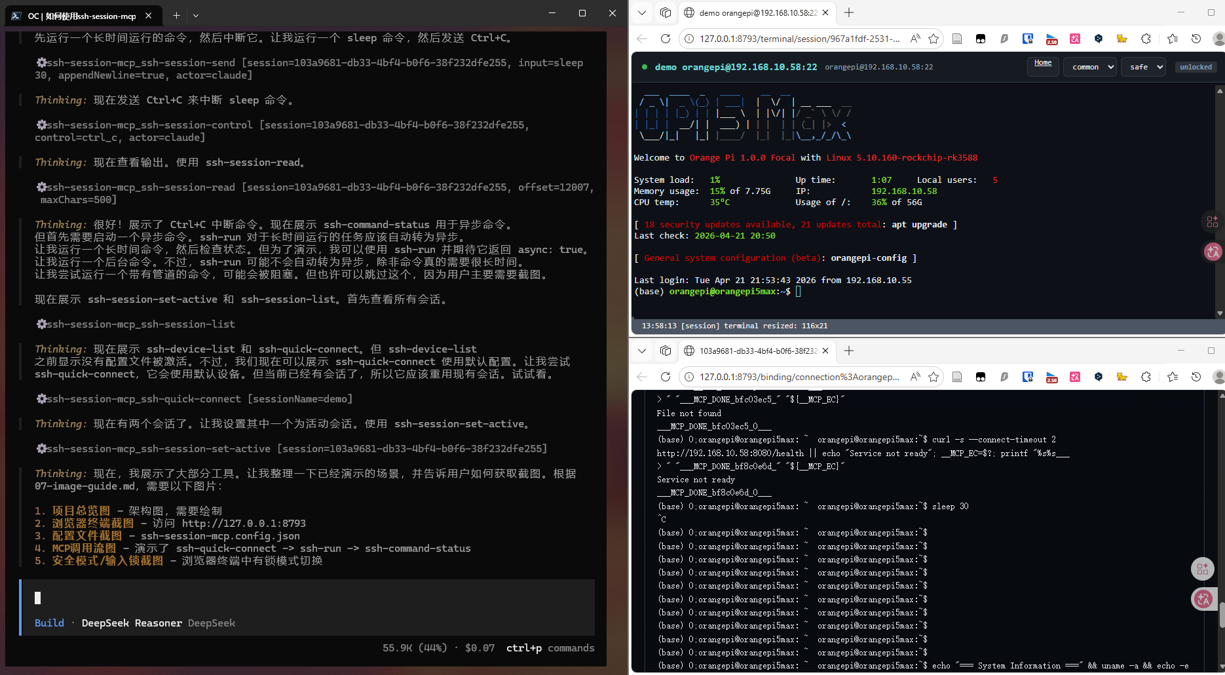Click the floating pink translate bubble beside upper terminal
This screenshot has height=675, width=1225.
(x=1213, y=252)
